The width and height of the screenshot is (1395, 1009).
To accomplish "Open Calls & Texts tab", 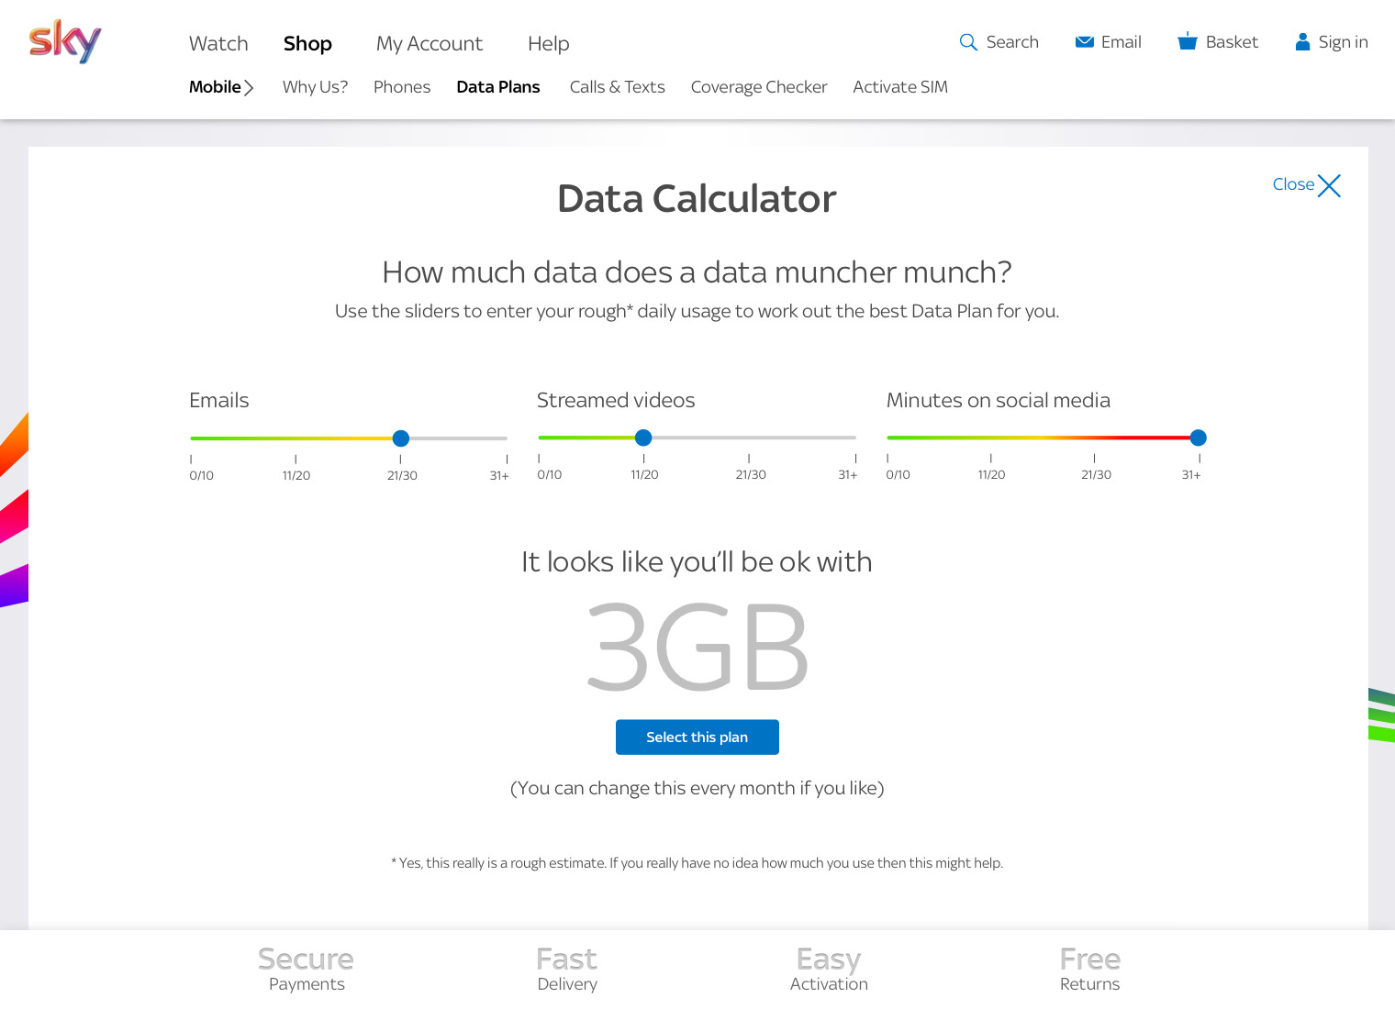I will point(617,87).
